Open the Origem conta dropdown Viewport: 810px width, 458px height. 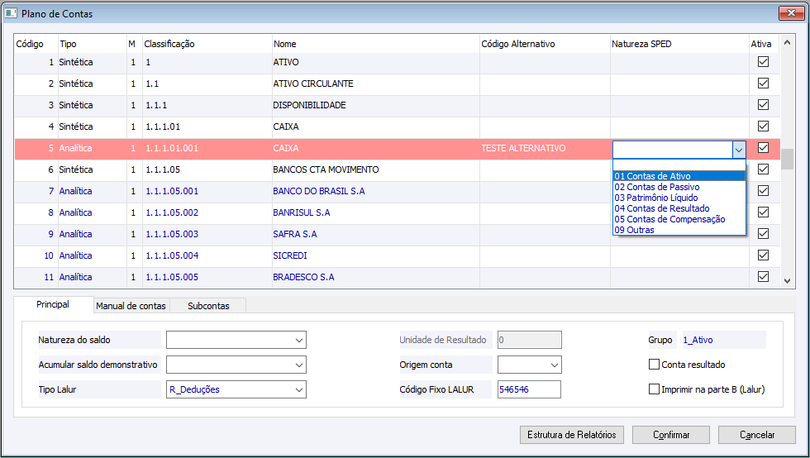tap(555, 365)
